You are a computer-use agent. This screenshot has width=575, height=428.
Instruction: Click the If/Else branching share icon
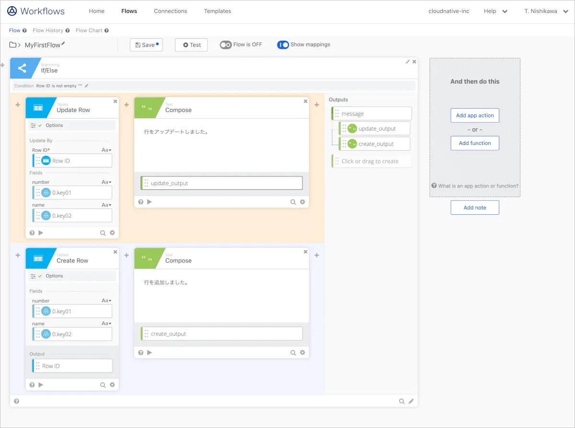pos(22,68)
